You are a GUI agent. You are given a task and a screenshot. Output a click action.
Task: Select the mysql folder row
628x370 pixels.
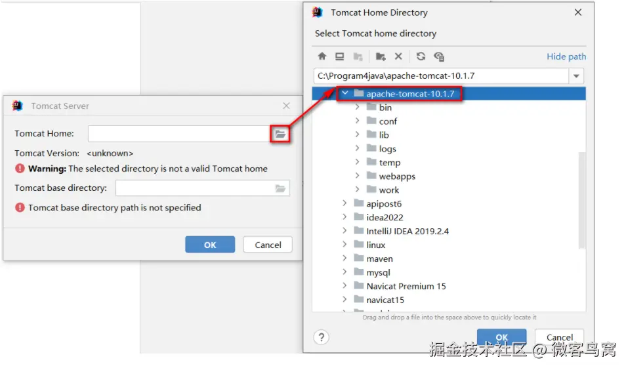pyautogui.click(x=449, y=272)
